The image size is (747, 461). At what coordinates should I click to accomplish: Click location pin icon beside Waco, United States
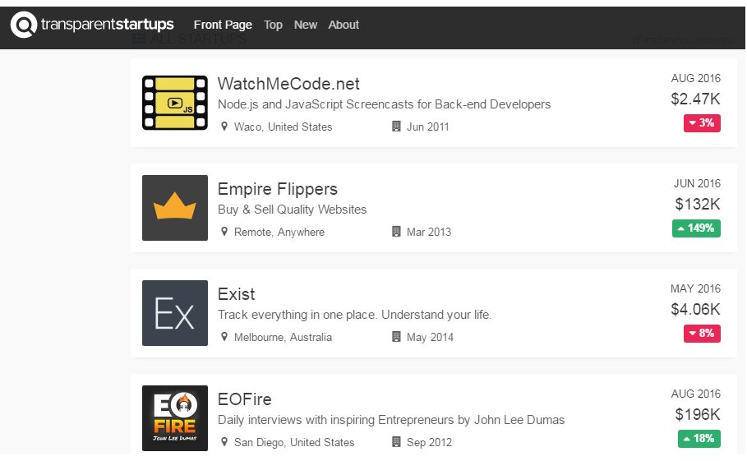coord(224,127)
